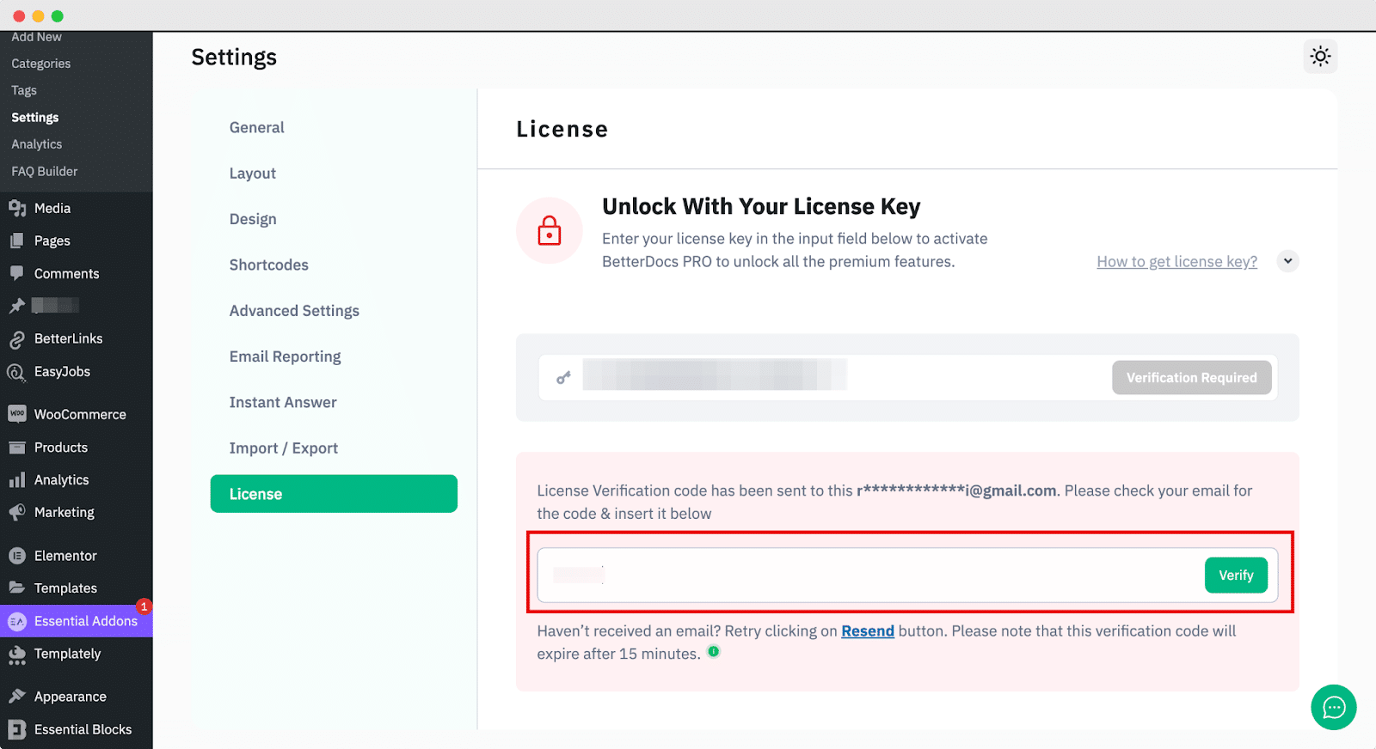Viewport: 1376px width, 749px height.
Task: Open the EasyJobs menu label
Action: pos(63,372)
